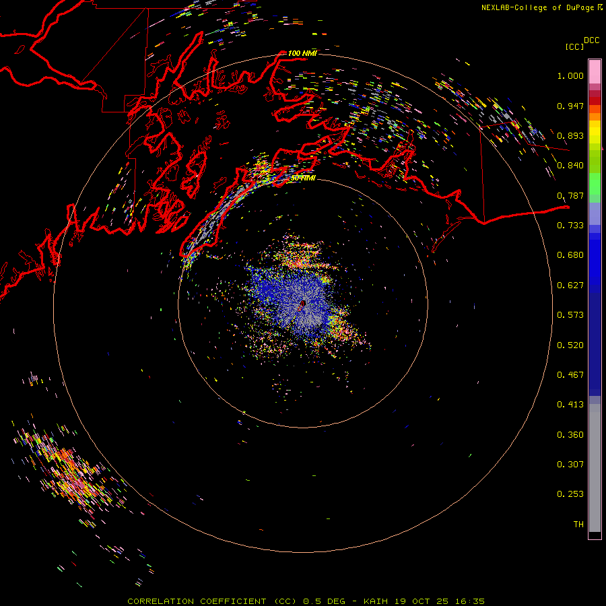Click the 0.840 scale label
606x606 pixels.
570,166
